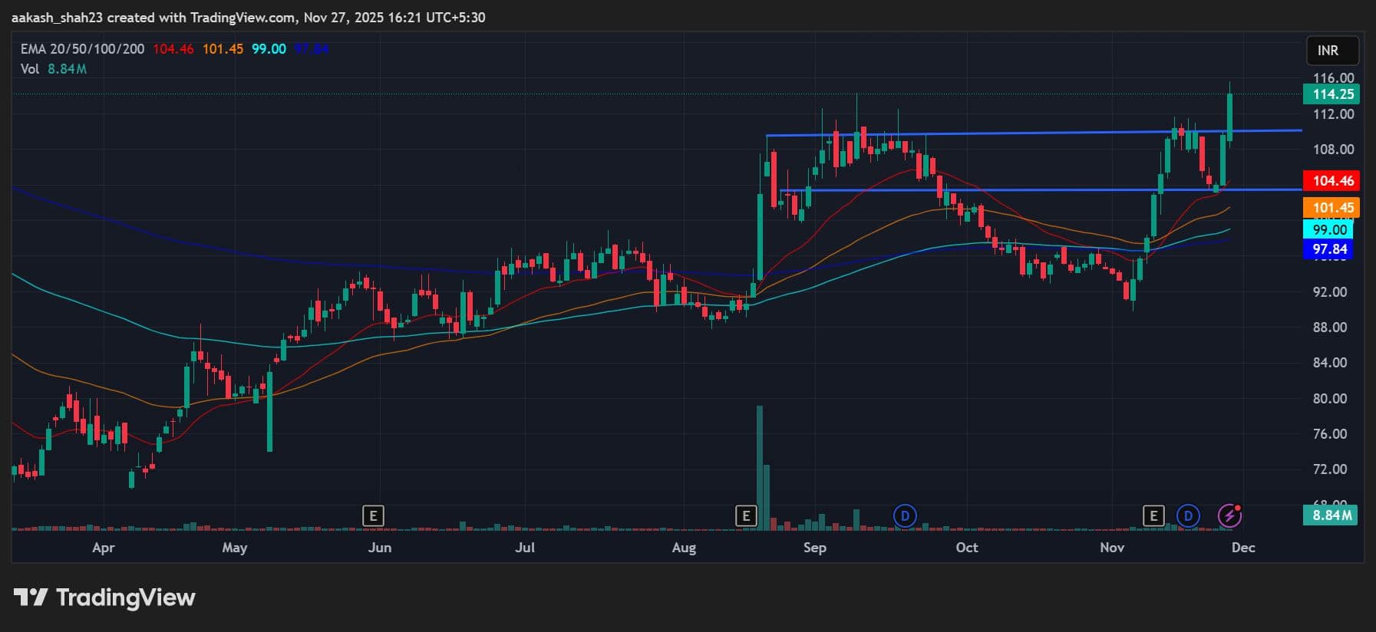Click the blue 97.84 price axis tag
The image size is (1376, 632).
pos(1329,249)
